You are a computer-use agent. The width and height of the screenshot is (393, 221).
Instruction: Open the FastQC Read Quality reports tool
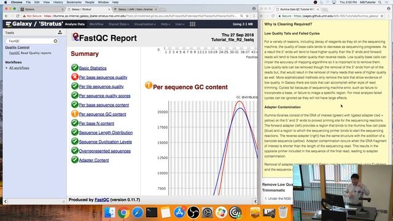pos(30,53)
